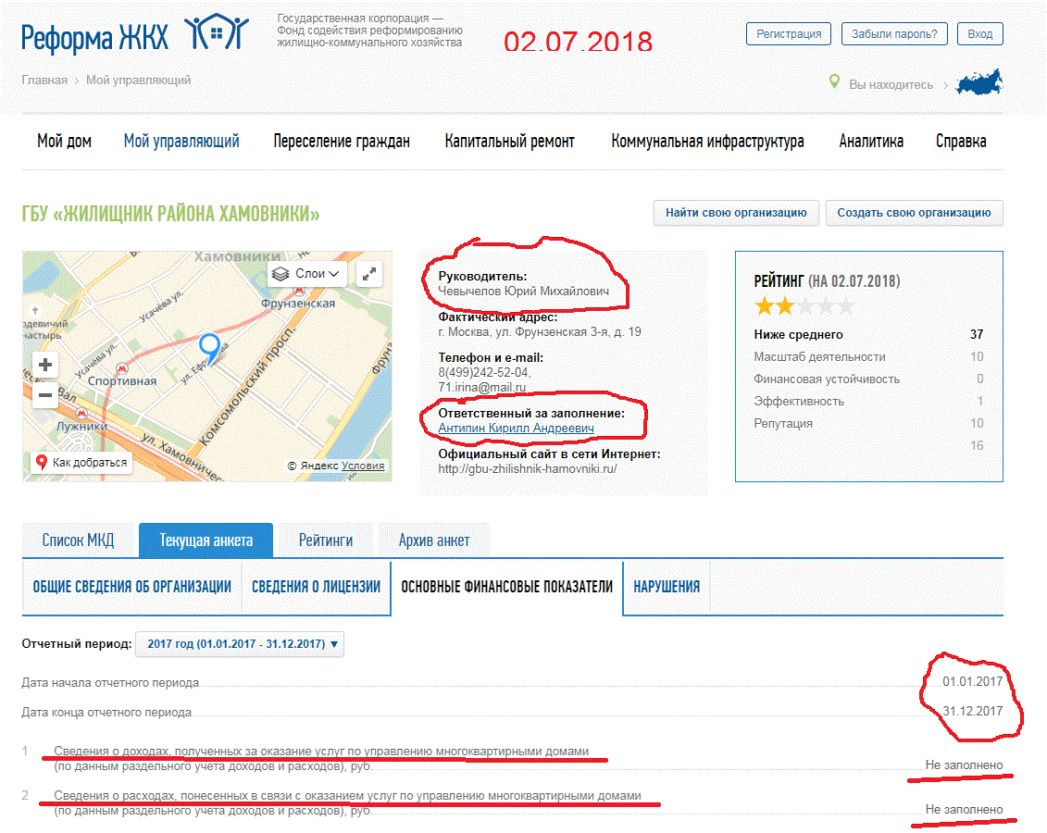Screen dimensions: 1047x833
Task: Zoom out the map with minus button
Action: tap(45, 395)
